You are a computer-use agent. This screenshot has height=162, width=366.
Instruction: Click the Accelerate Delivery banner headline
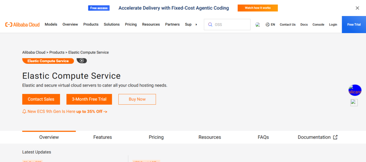pos(174,8)
